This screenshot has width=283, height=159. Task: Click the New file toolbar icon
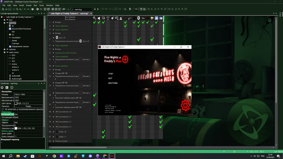[x=3, y=9]
